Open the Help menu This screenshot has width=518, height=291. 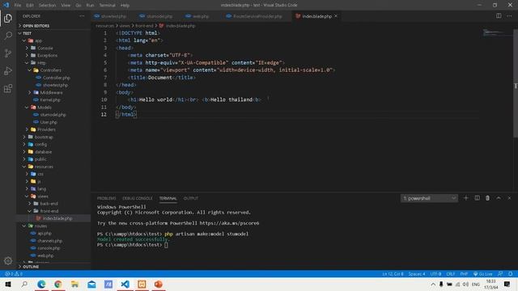125,6
